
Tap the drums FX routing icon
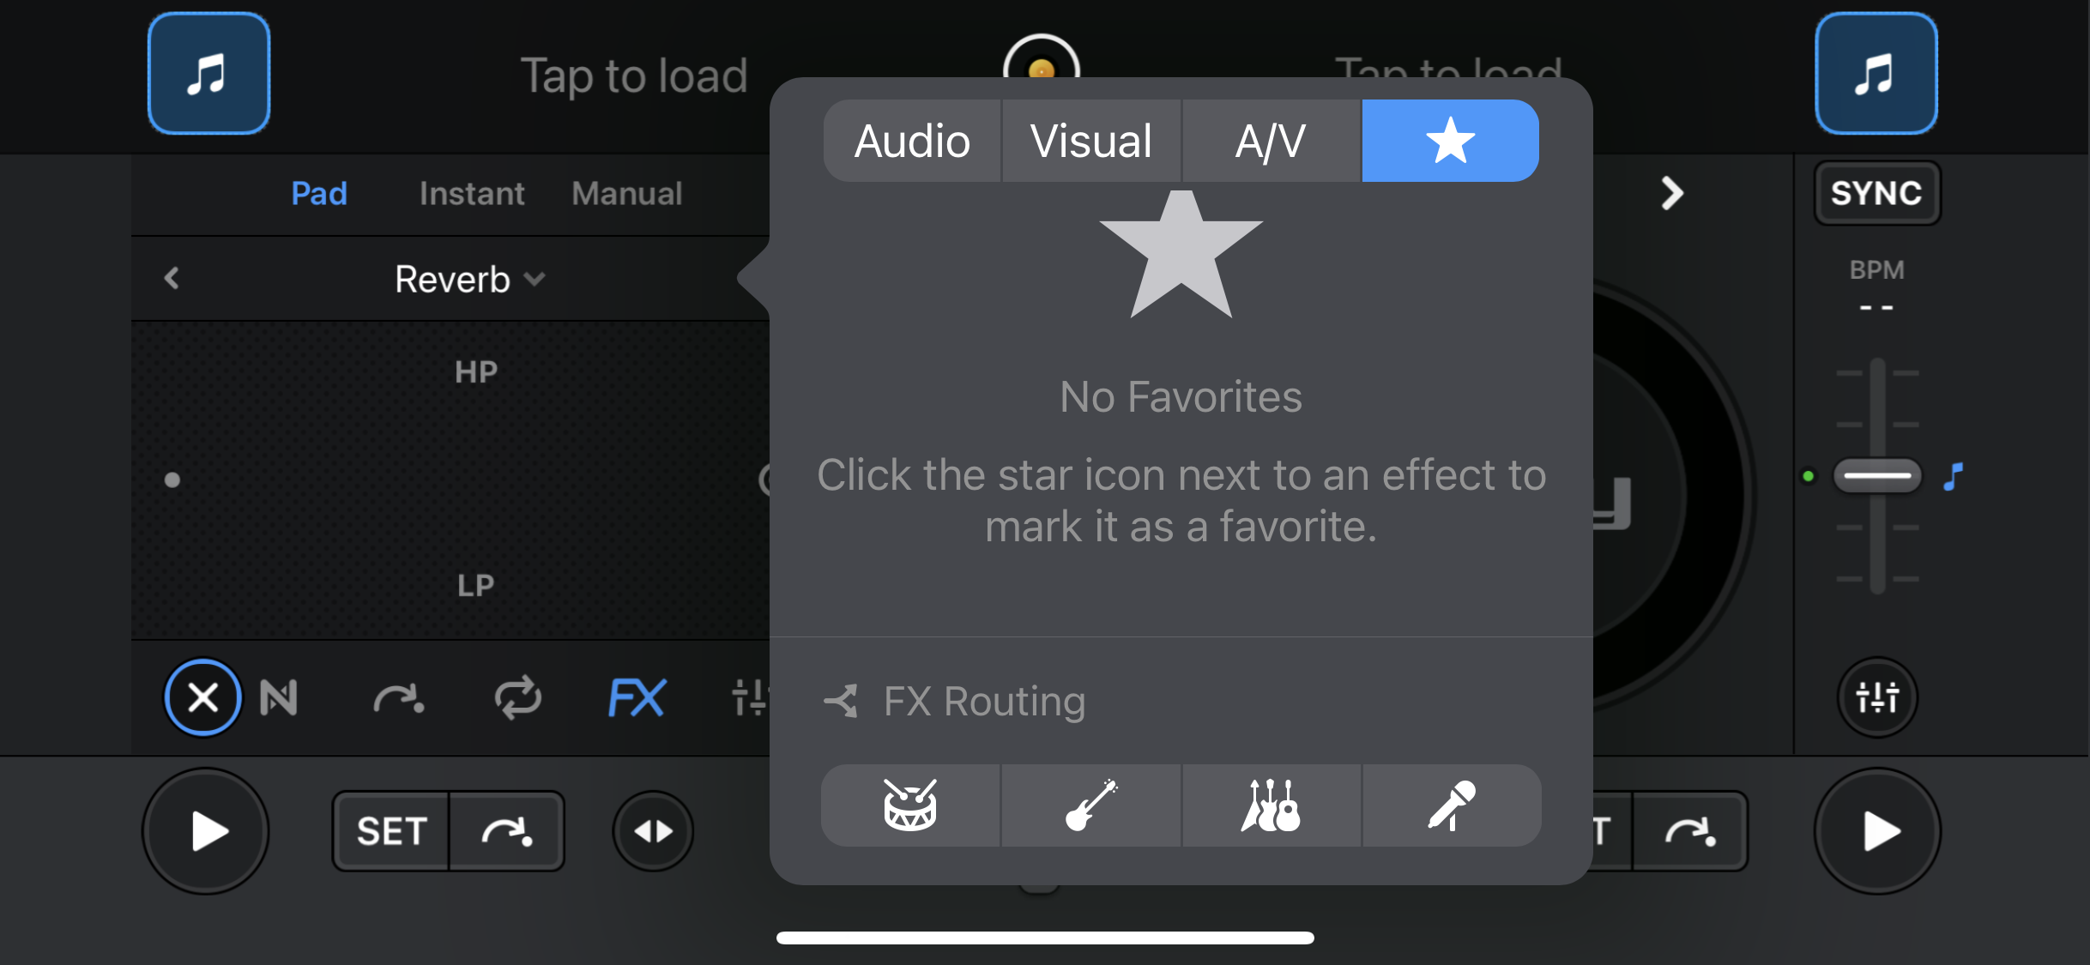(x=910, y=805)
